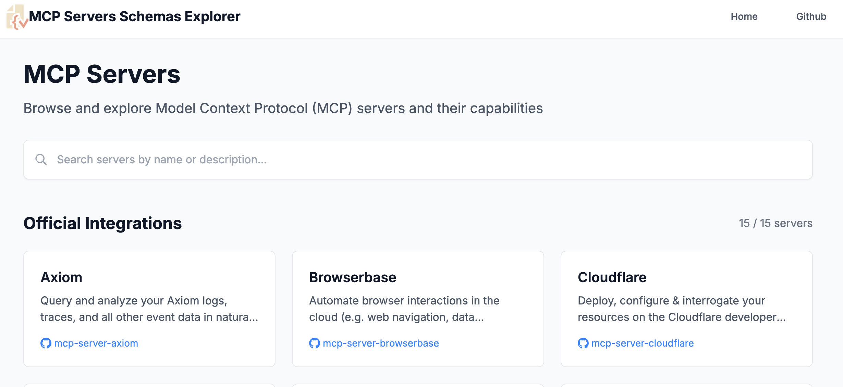Click the GitHub icon beside mcp-server-axiom
The width and height of the screenshot is (843, 387).
(x=46, y=343)
